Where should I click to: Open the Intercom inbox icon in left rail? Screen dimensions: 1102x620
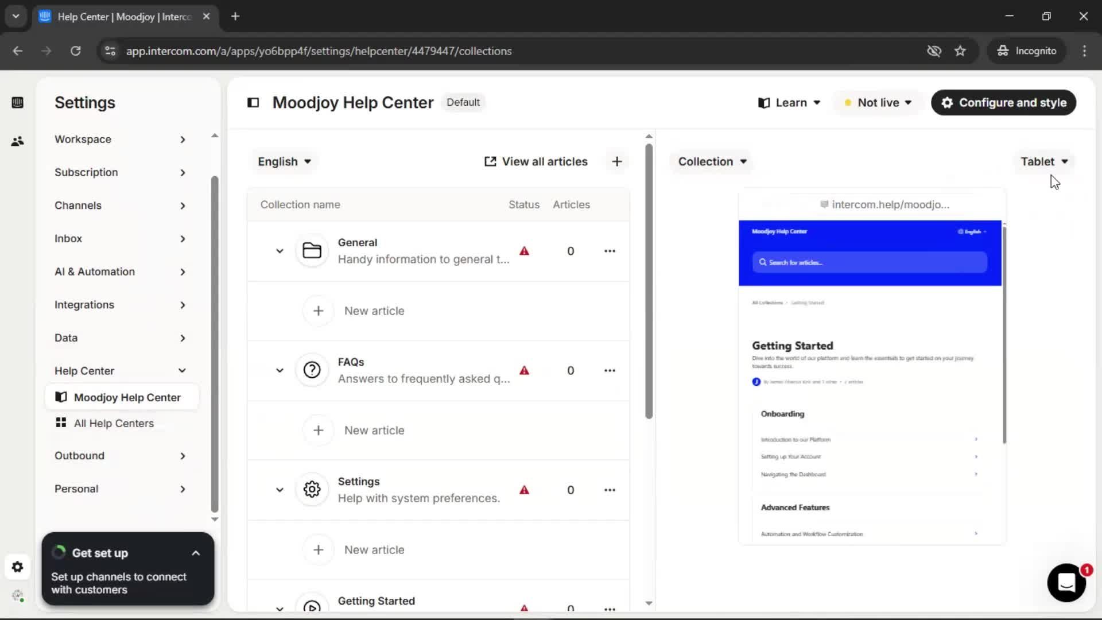pos(17,102)
